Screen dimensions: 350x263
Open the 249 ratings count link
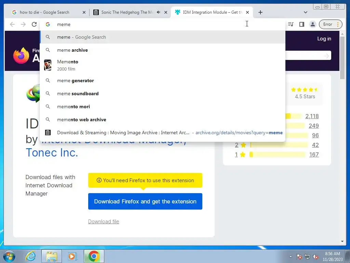(x=314, y=126)
